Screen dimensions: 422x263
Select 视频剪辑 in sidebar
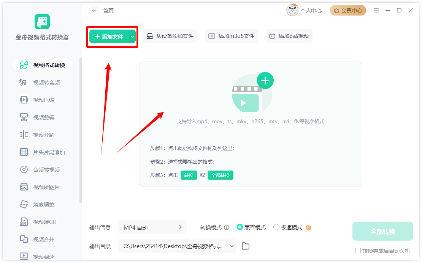click(42, 117)
